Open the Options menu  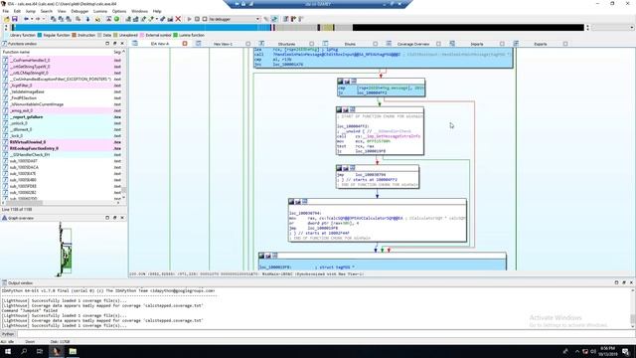[x=119, y=11]
